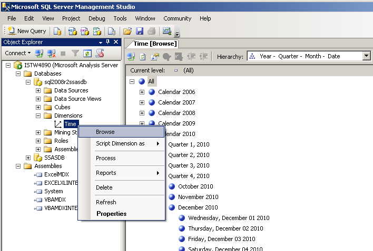The height and width of the screenshot is (251, 373).
Task: Choose Browse in the context menu
Action: (x=122, y=132)
